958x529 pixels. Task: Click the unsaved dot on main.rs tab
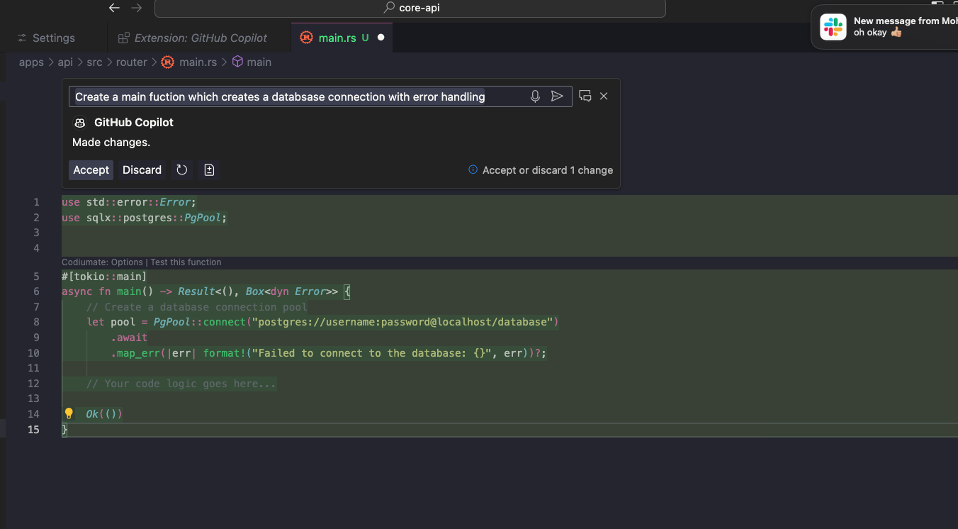point(381,38)
